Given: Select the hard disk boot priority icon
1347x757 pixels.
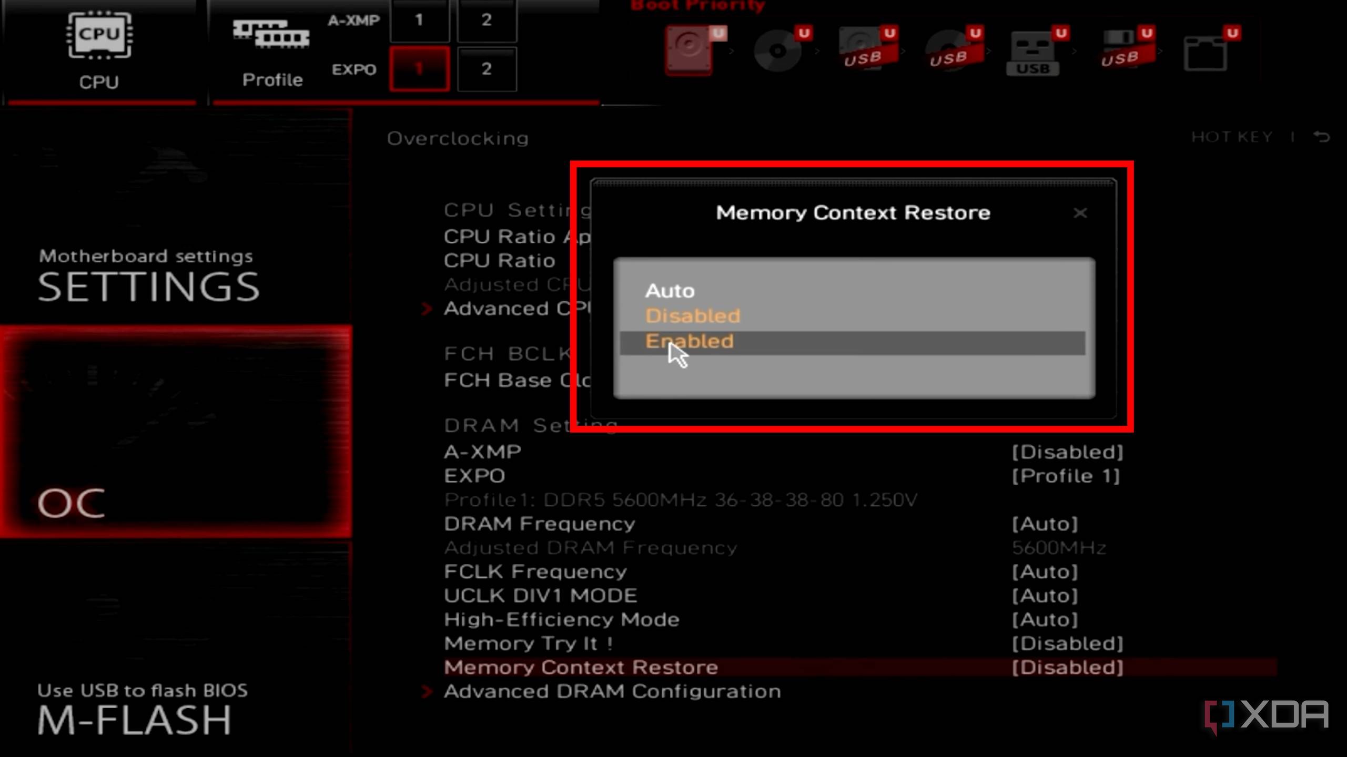Looking at the screenshot, I should 690,49.
